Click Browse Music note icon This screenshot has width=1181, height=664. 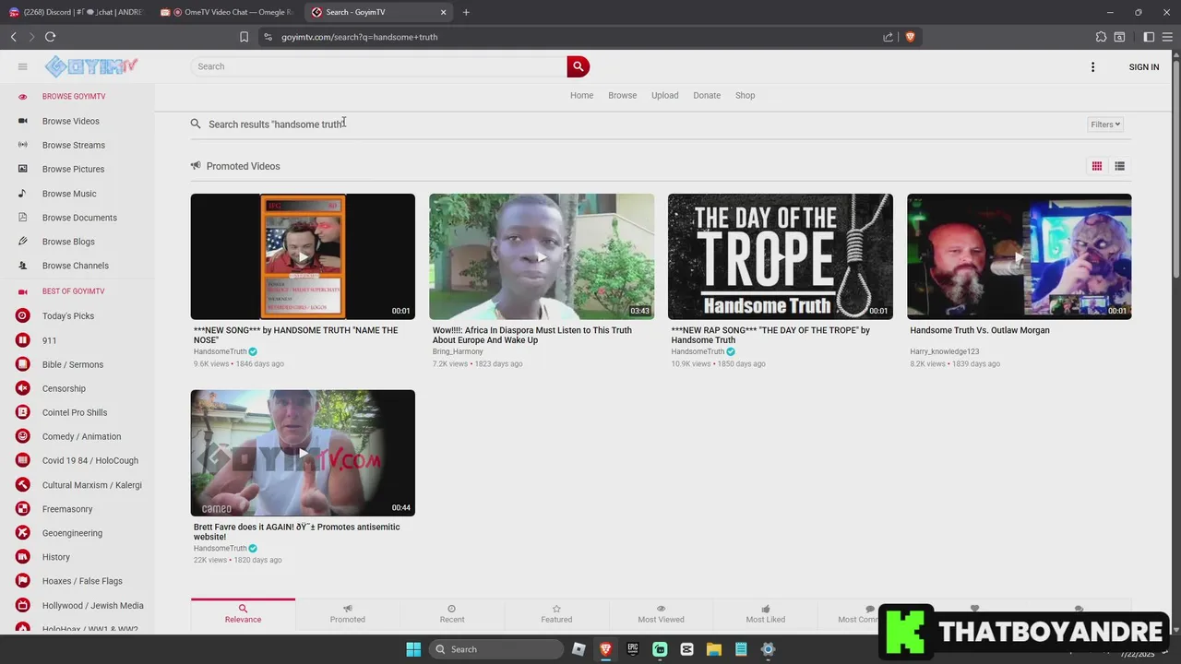(23, 194)
